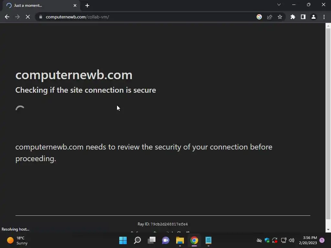This screenshot has height=248, width=331.
Task: Go back to the previous page
Action: click(7, 17)
